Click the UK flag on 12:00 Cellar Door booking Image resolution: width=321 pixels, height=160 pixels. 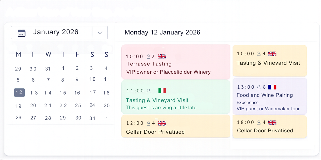point(162,123)
